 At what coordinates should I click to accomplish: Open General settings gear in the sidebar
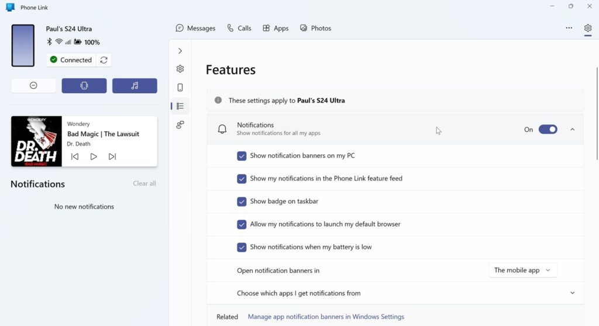point(180,69)
